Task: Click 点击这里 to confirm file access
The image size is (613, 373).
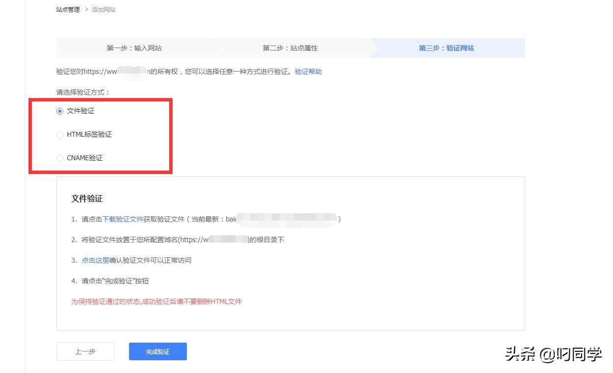Action: [95, 260]
